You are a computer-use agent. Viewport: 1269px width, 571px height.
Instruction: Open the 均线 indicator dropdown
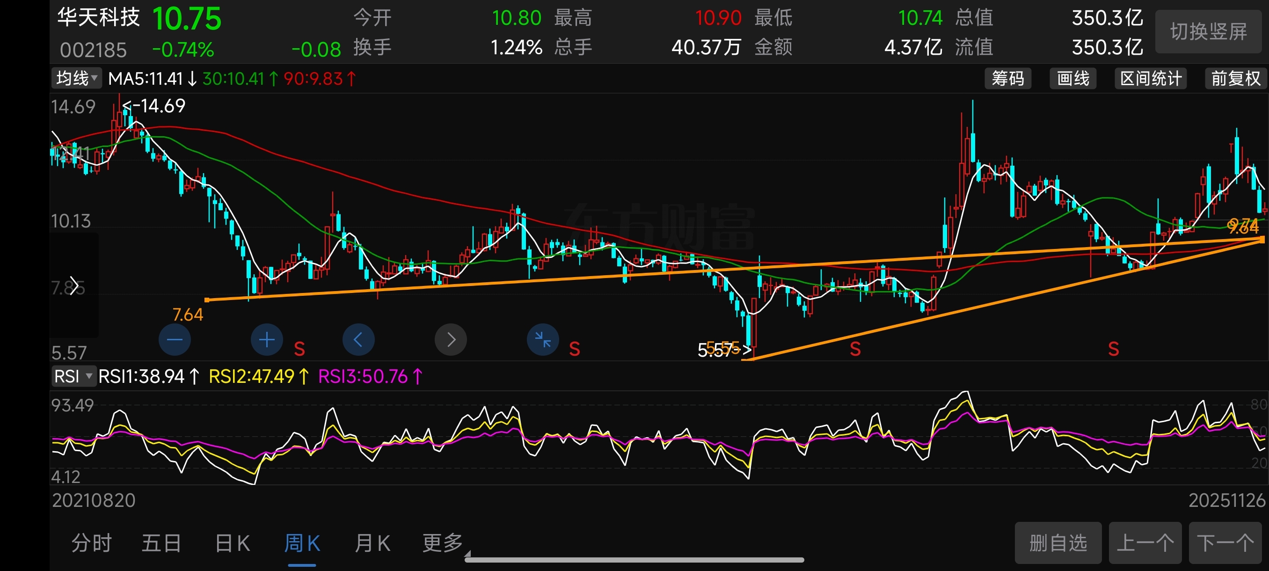click(76, 78)
